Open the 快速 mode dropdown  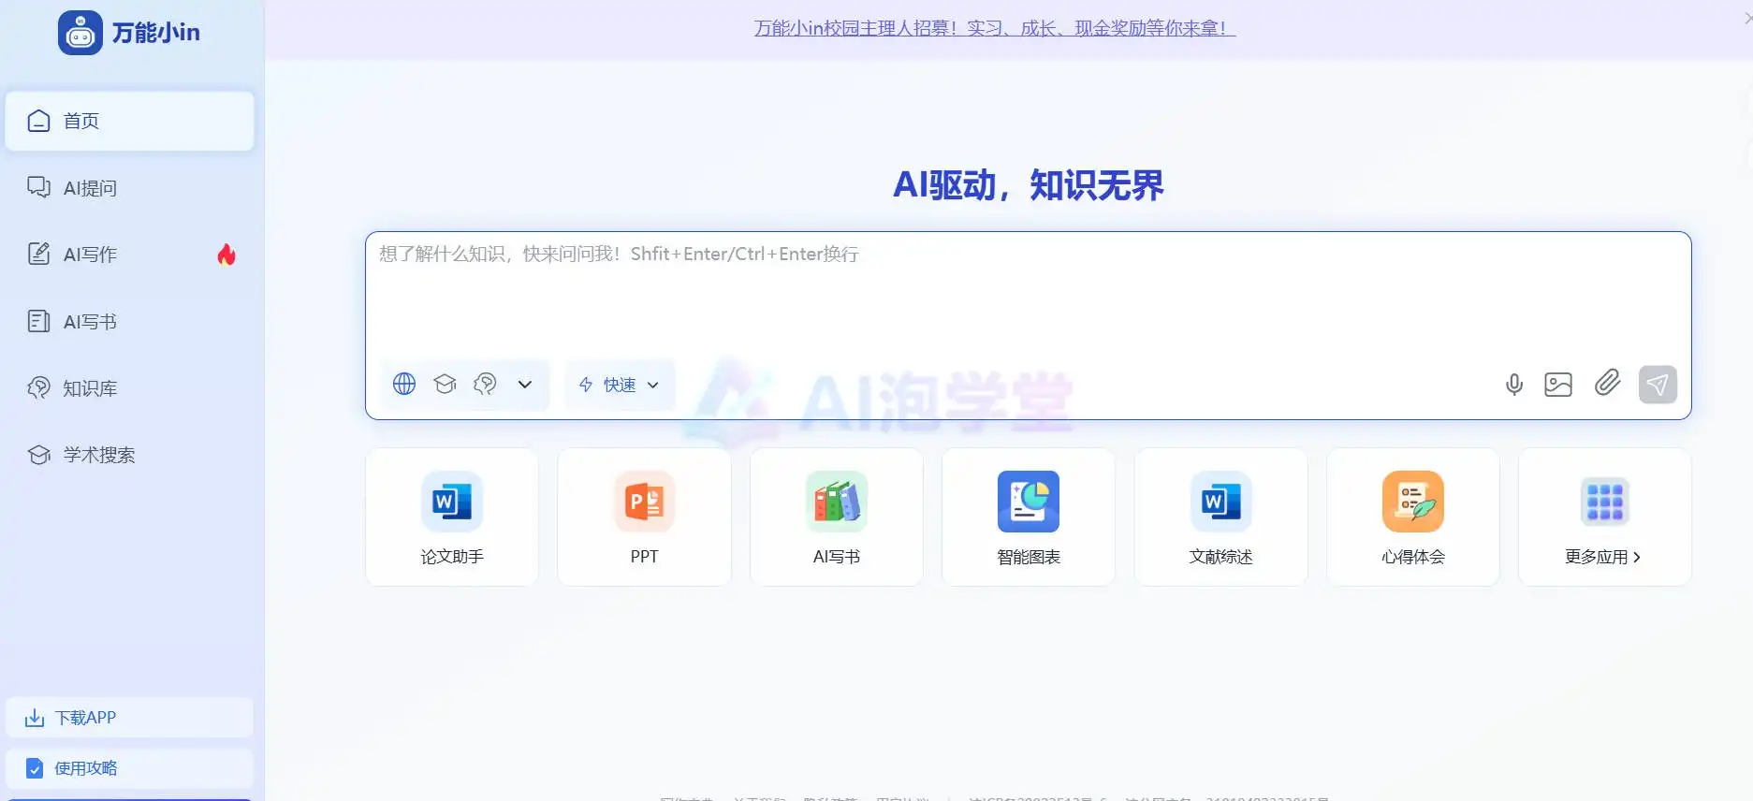tap(620, 385)
